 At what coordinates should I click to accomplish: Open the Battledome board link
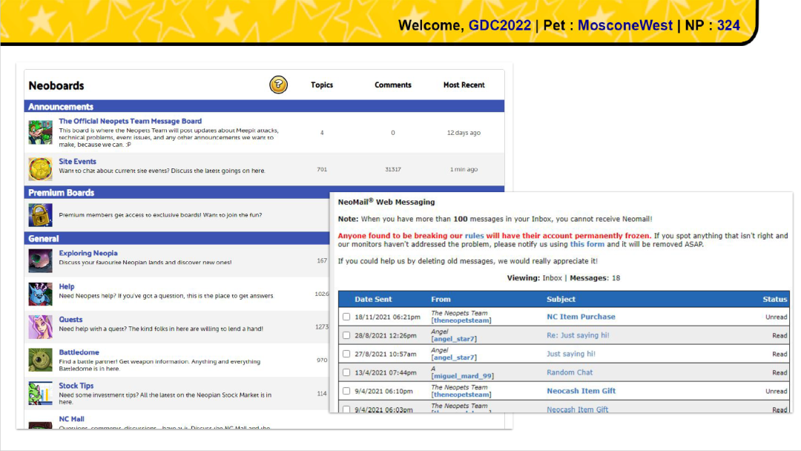point(79,352)
